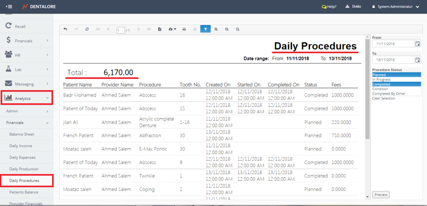Open the Patients Balance report
Viewport: 427px width, 206px height.
pyautogui.click(x=24, y=192)
